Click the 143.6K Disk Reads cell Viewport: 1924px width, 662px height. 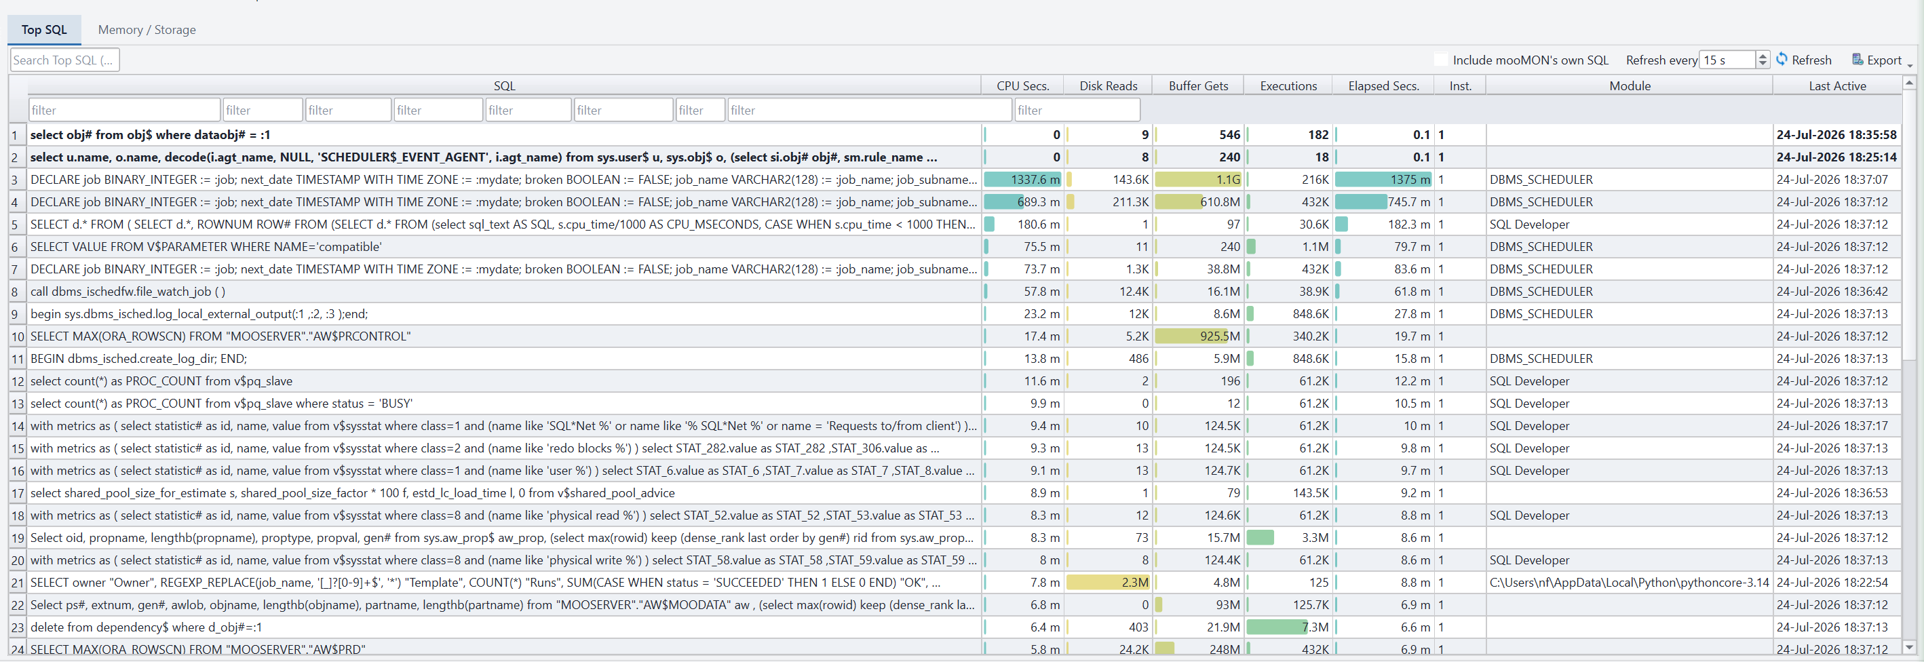point(1109,180)
